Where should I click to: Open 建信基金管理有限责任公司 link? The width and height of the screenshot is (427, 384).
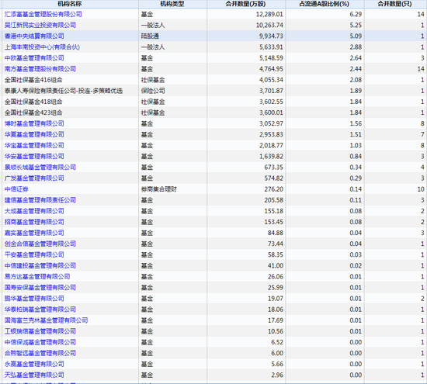[40, 200]
